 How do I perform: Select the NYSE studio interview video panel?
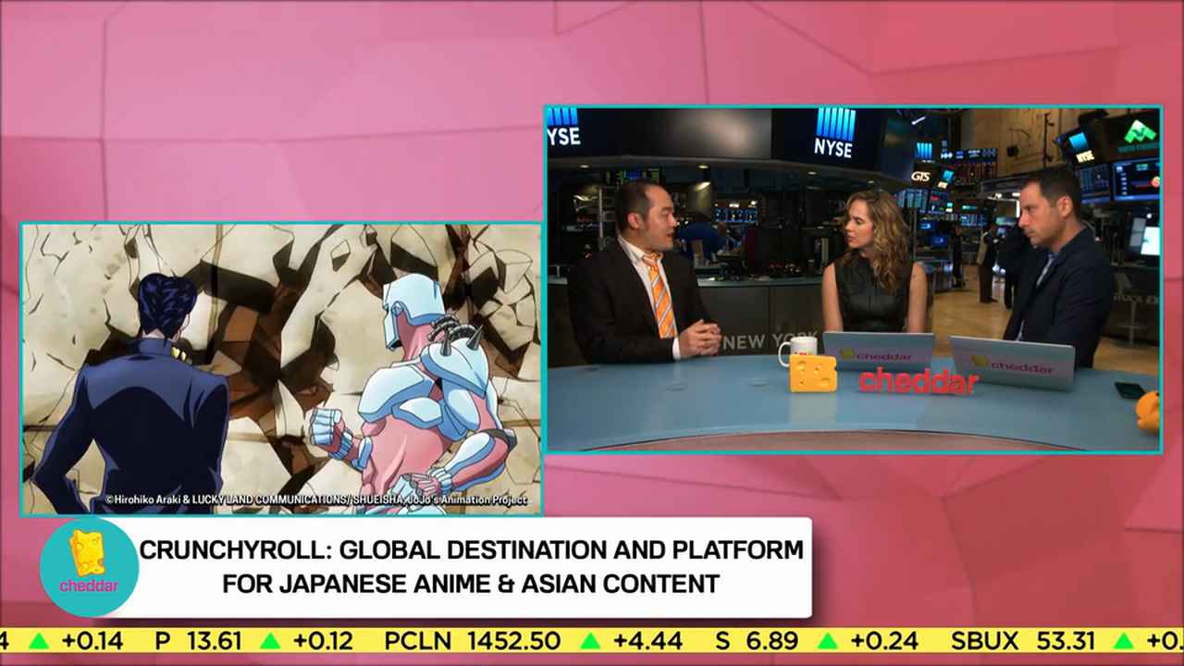tap(853, 279)
